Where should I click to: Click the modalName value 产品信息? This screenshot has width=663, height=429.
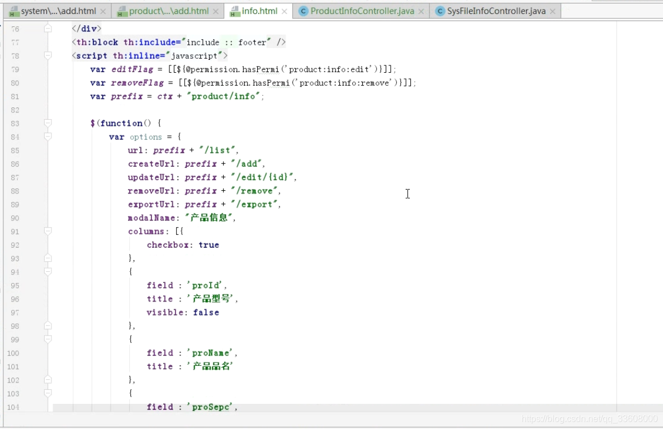click(x=209, y=218)
